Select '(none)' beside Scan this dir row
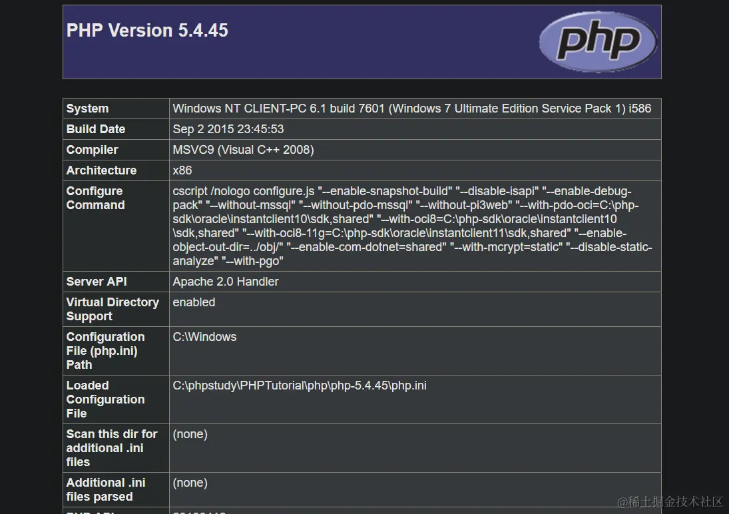Viewport: 729px width, 514px height. (x=190, y=434)
